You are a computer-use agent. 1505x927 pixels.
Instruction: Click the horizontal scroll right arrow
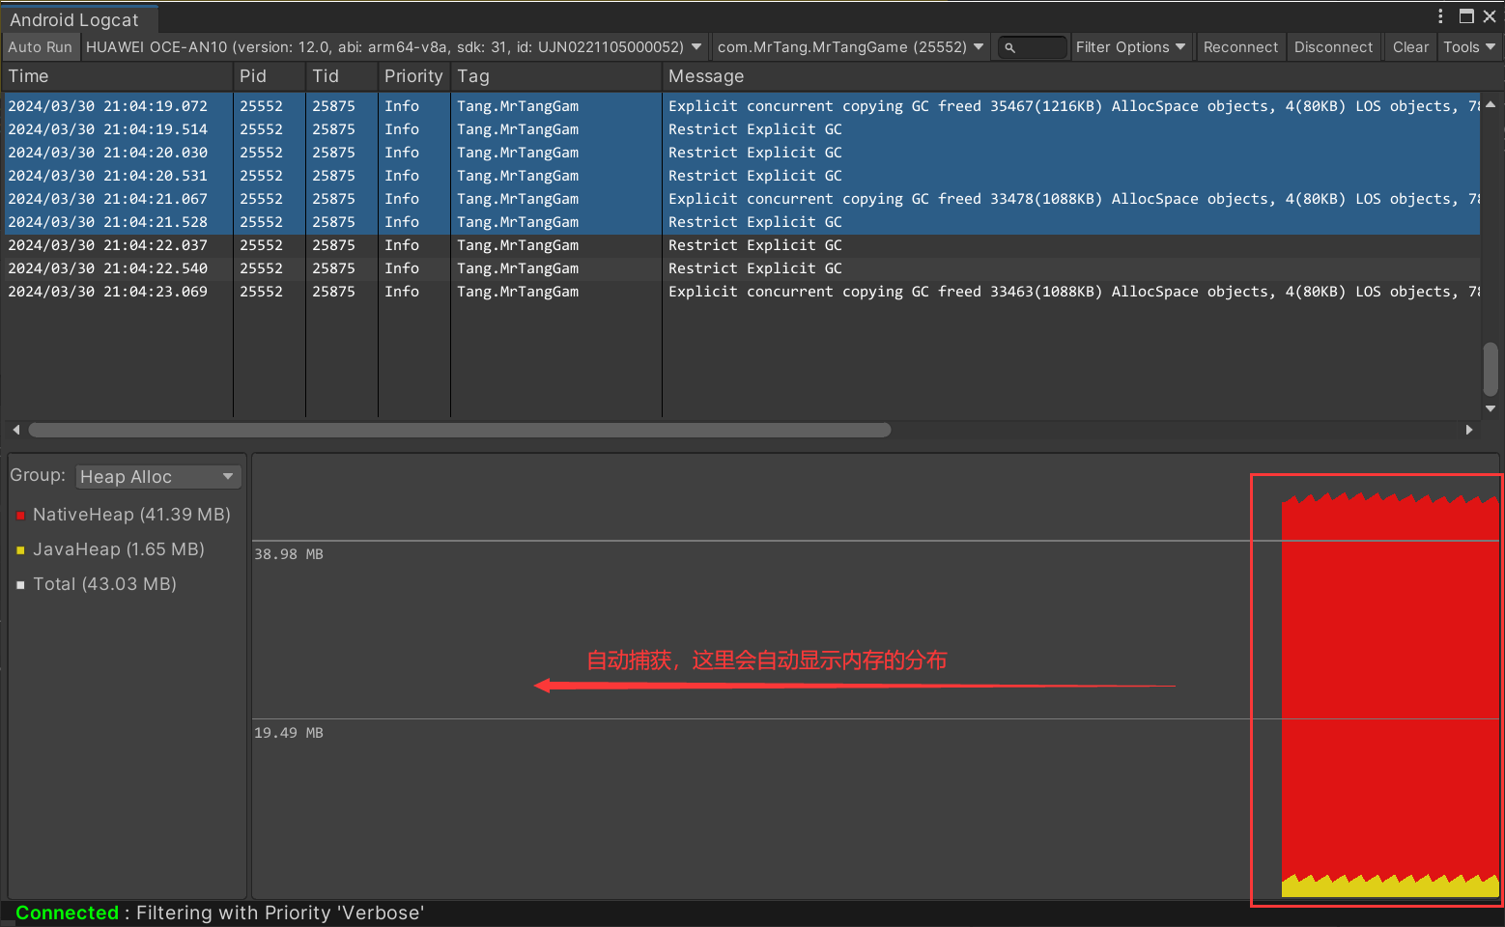tap(1469, 430)
